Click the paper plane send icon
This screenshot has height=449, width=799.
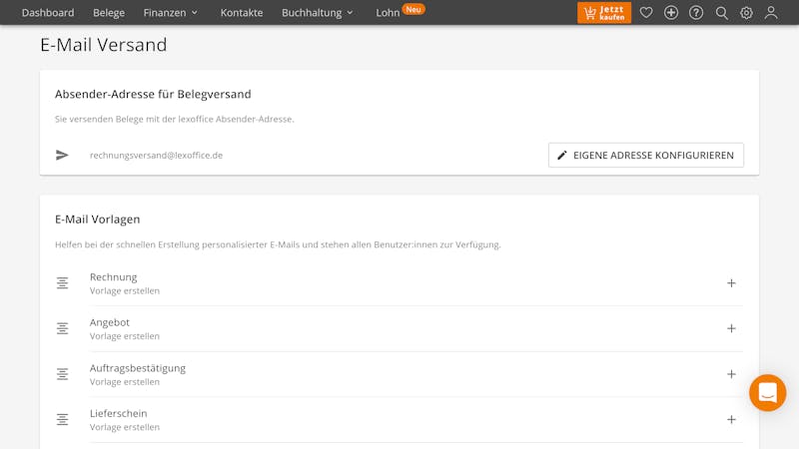click(x=62, y=156)
